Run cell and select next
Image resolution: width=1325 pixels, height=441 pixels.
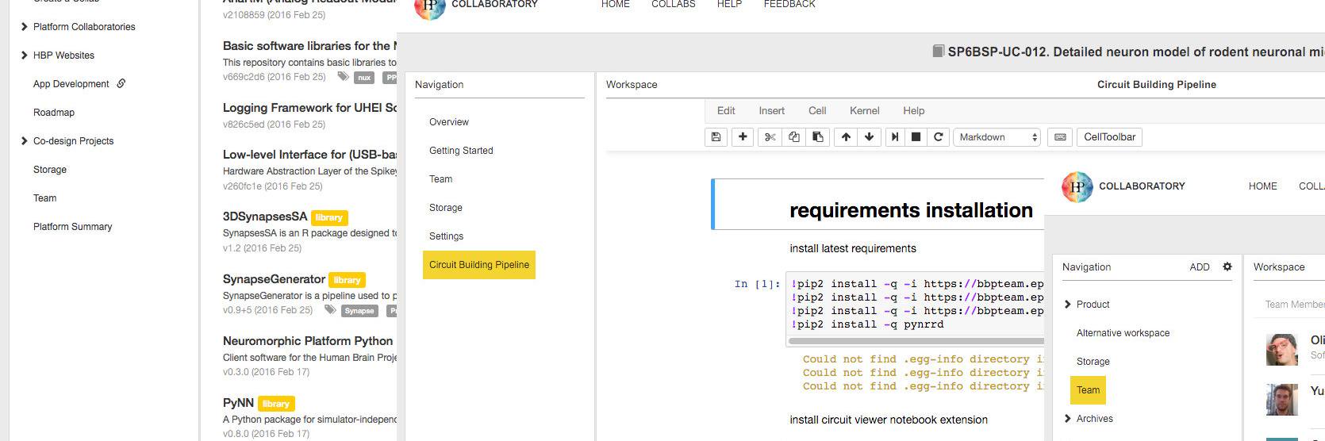pos(895,137)
